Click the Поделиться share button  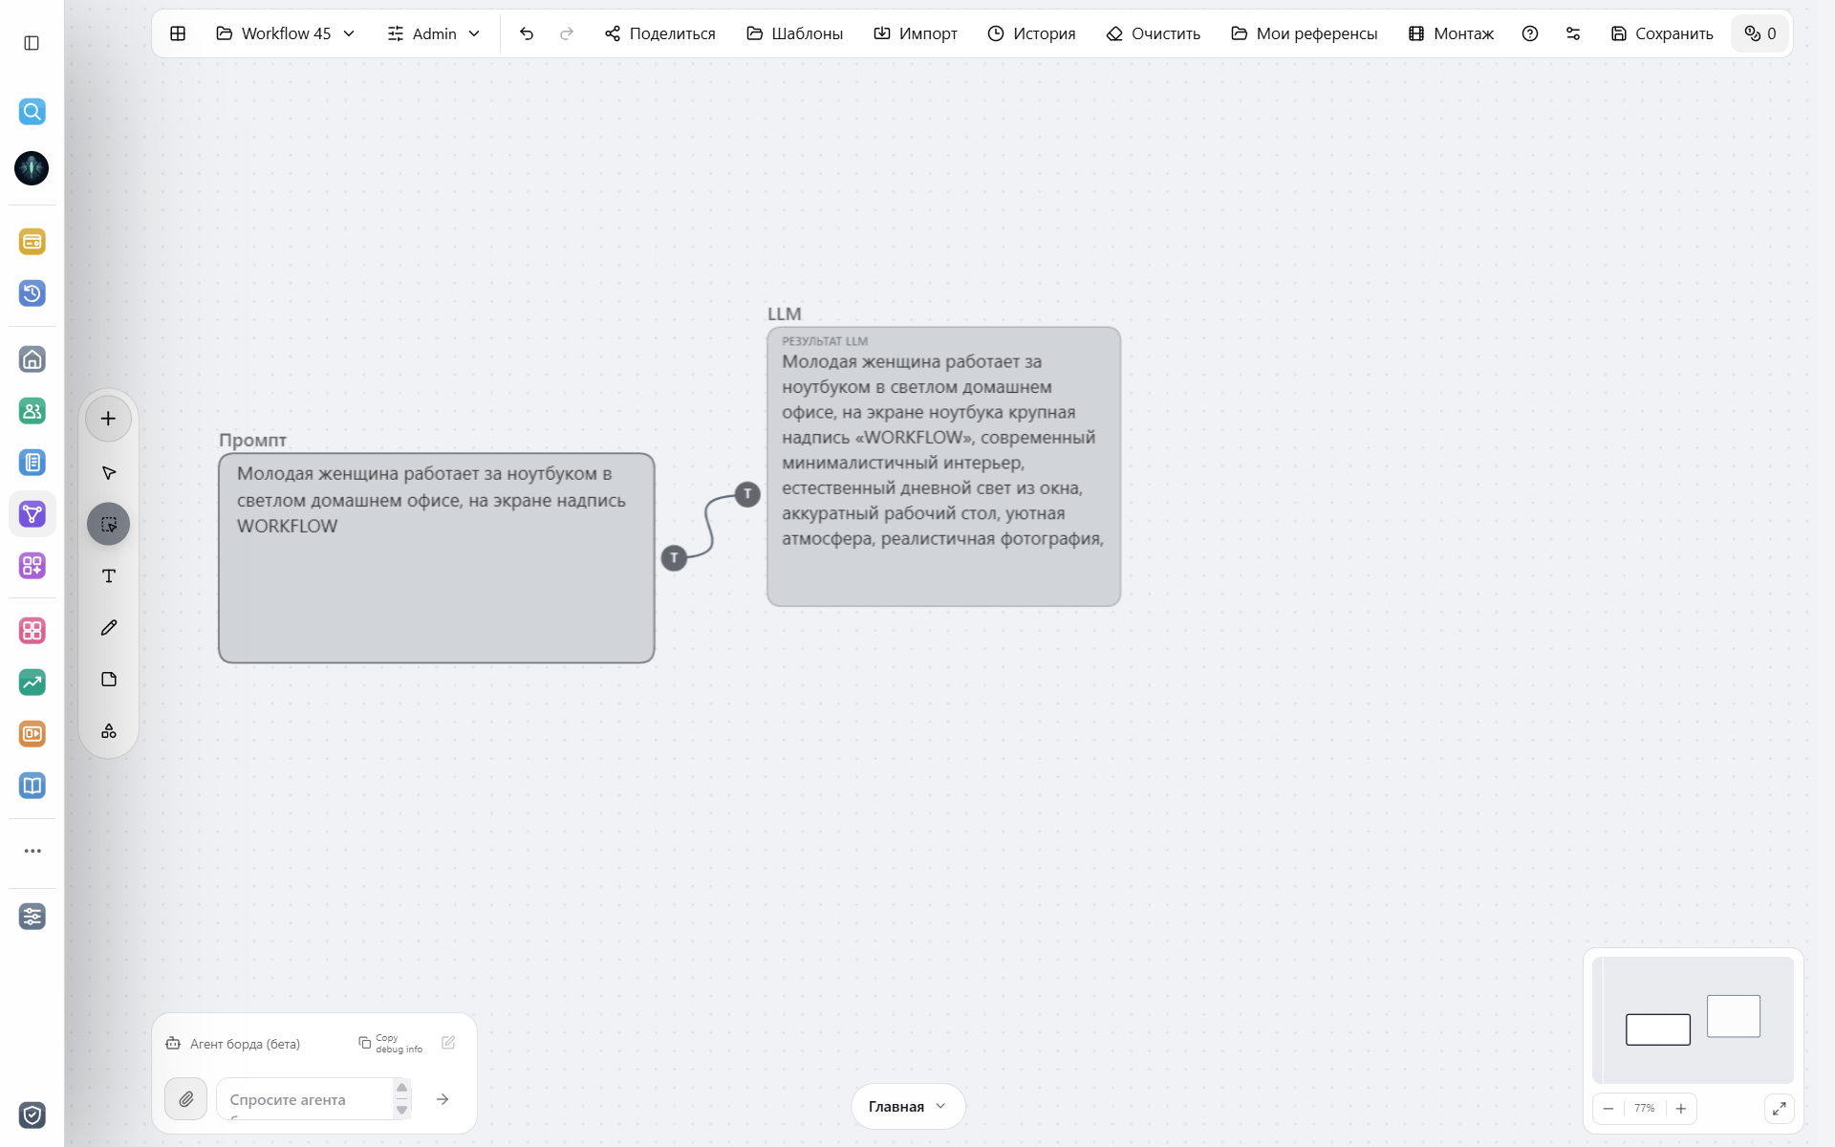click(x=659, y=33)
